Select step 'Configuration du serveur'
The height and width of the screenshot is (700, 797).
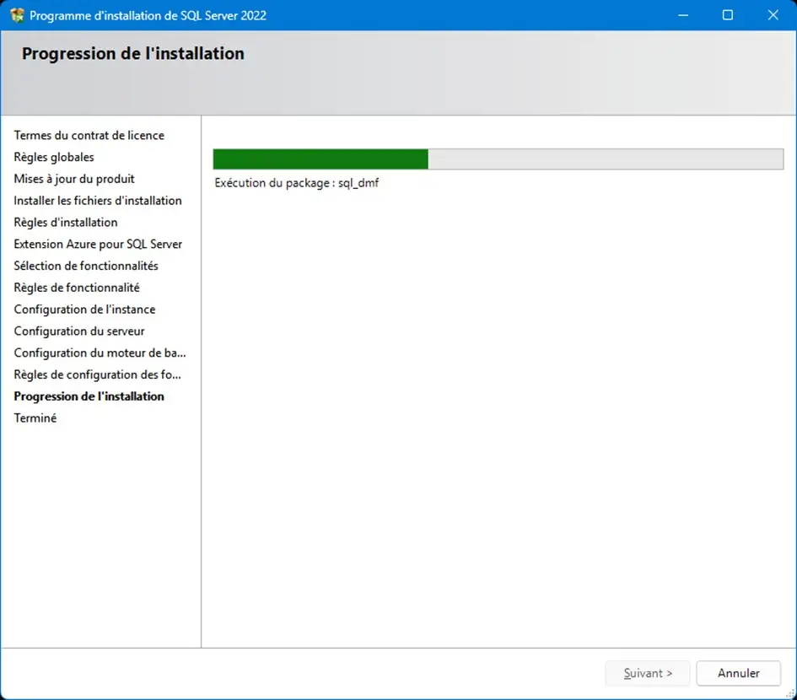coord(79,331)
